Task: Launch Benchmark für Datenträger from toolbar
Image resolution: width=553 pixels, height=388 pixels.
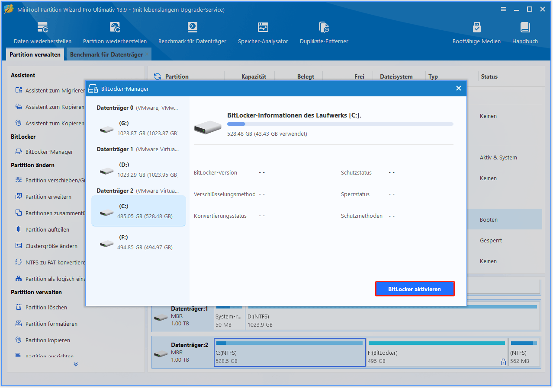Action: pos(192,33)
